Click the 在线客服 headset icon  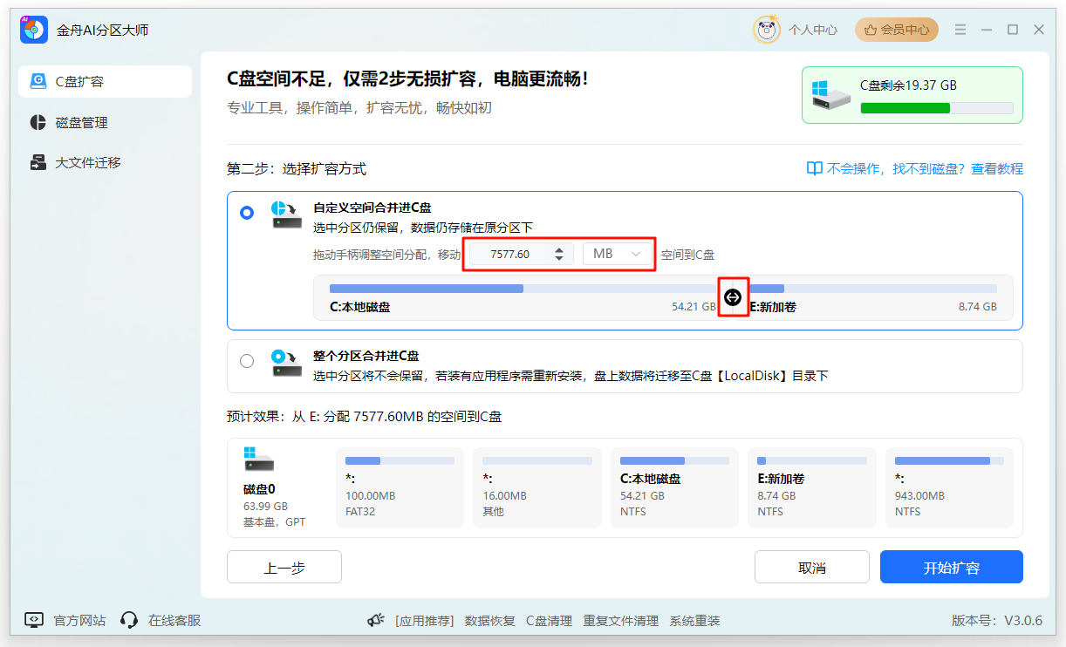coord(129,620)
